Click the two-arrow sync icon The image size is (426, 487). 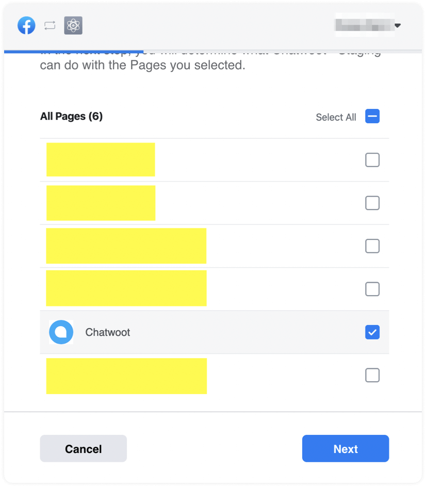[x=50, y=25]
